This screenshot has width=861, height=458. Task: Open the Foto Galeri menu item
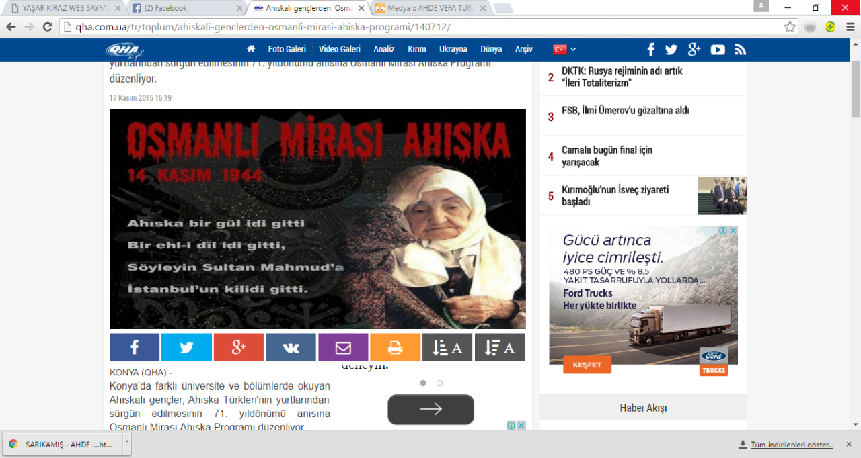[x=287, y=49]
